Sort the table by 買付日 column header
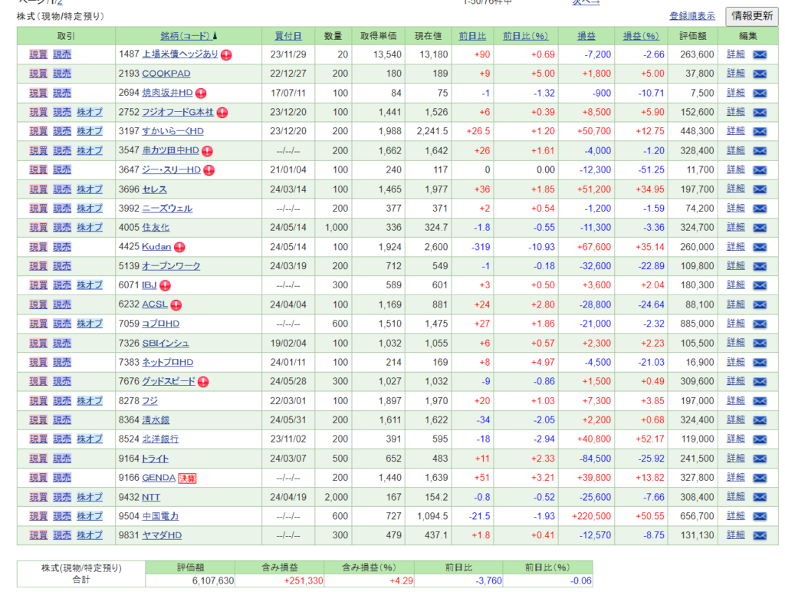 [287, 36]
